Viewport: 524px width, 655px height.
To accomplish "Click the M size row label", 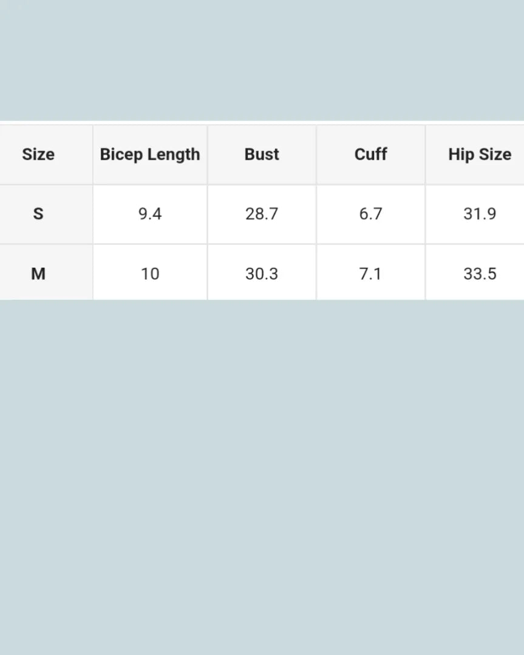I will 38,274.
